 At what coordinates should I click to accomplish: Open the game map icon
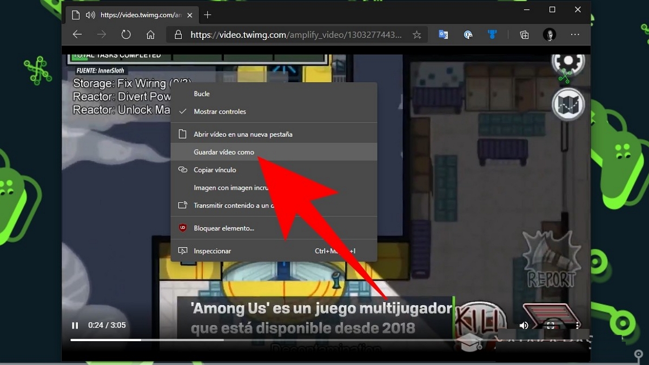click(568, 104)
